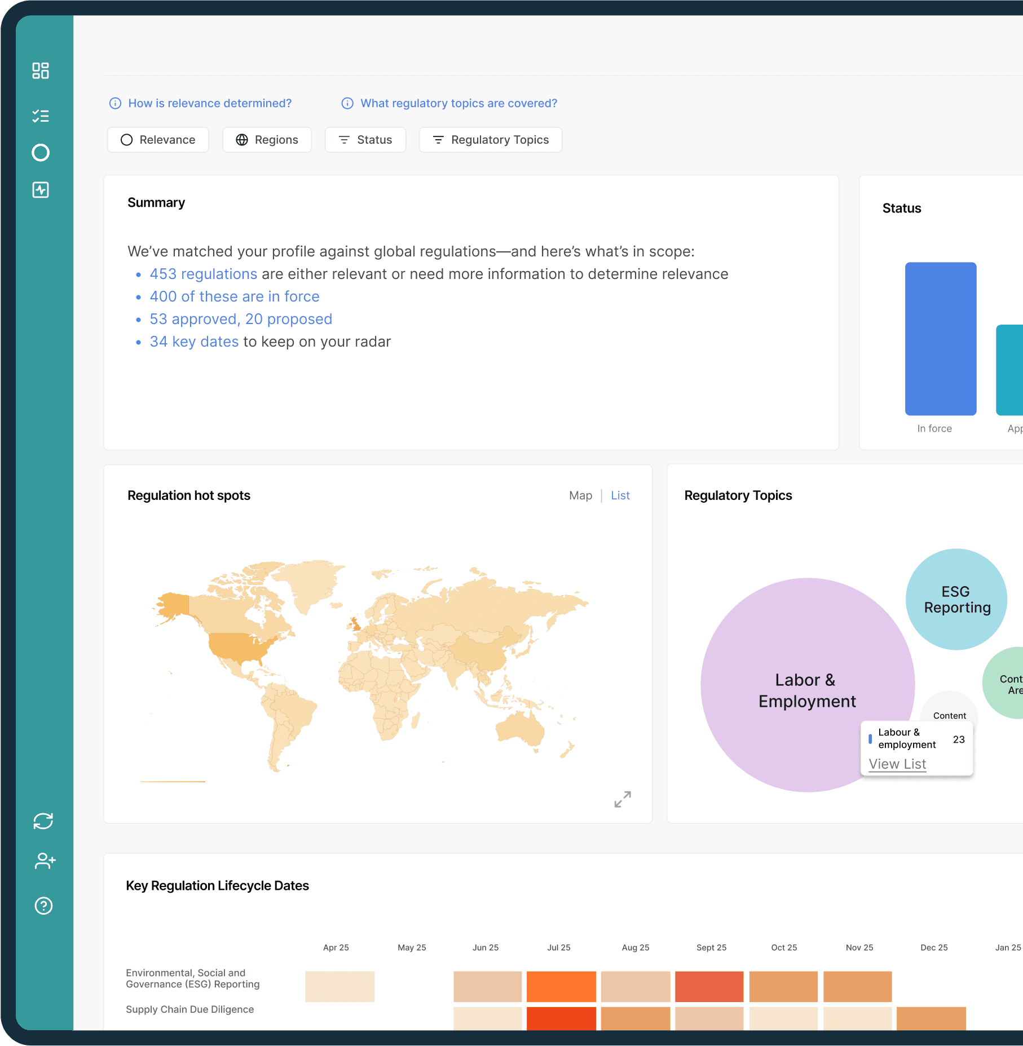
Task: Open 'How is relevance determined?' link
Action: pos(210,103)
